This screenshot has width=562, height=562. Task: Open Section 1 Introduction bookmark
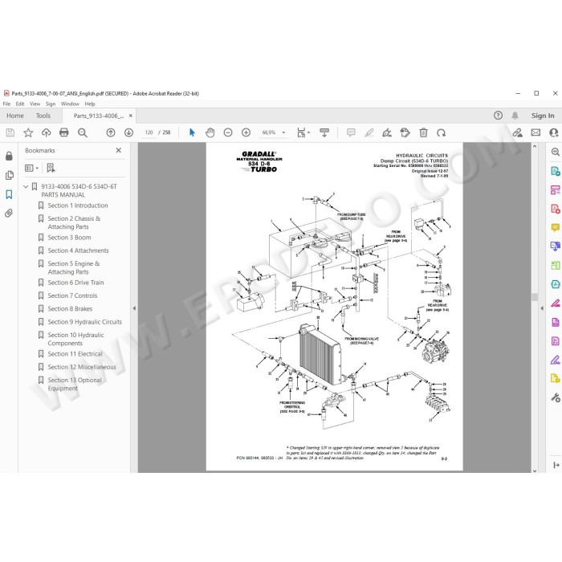pyautogui.click(x=77, y=206)
